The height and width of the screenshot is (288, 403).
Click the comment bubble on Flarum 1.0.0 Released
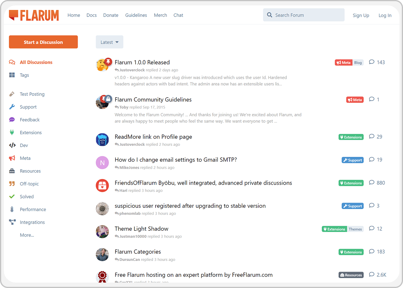[x=372, y=62]
